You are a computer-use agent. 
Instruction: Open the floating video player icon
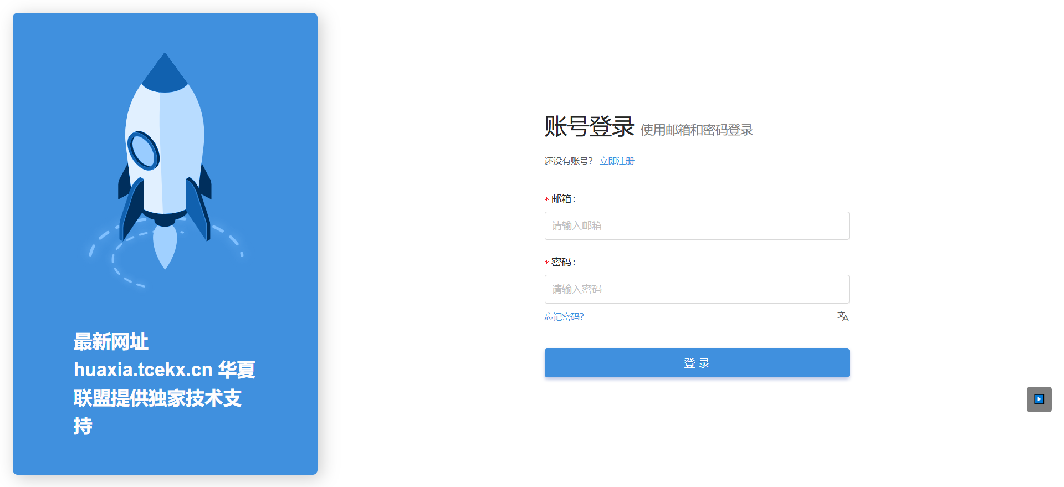click(x=1039, y=399)
